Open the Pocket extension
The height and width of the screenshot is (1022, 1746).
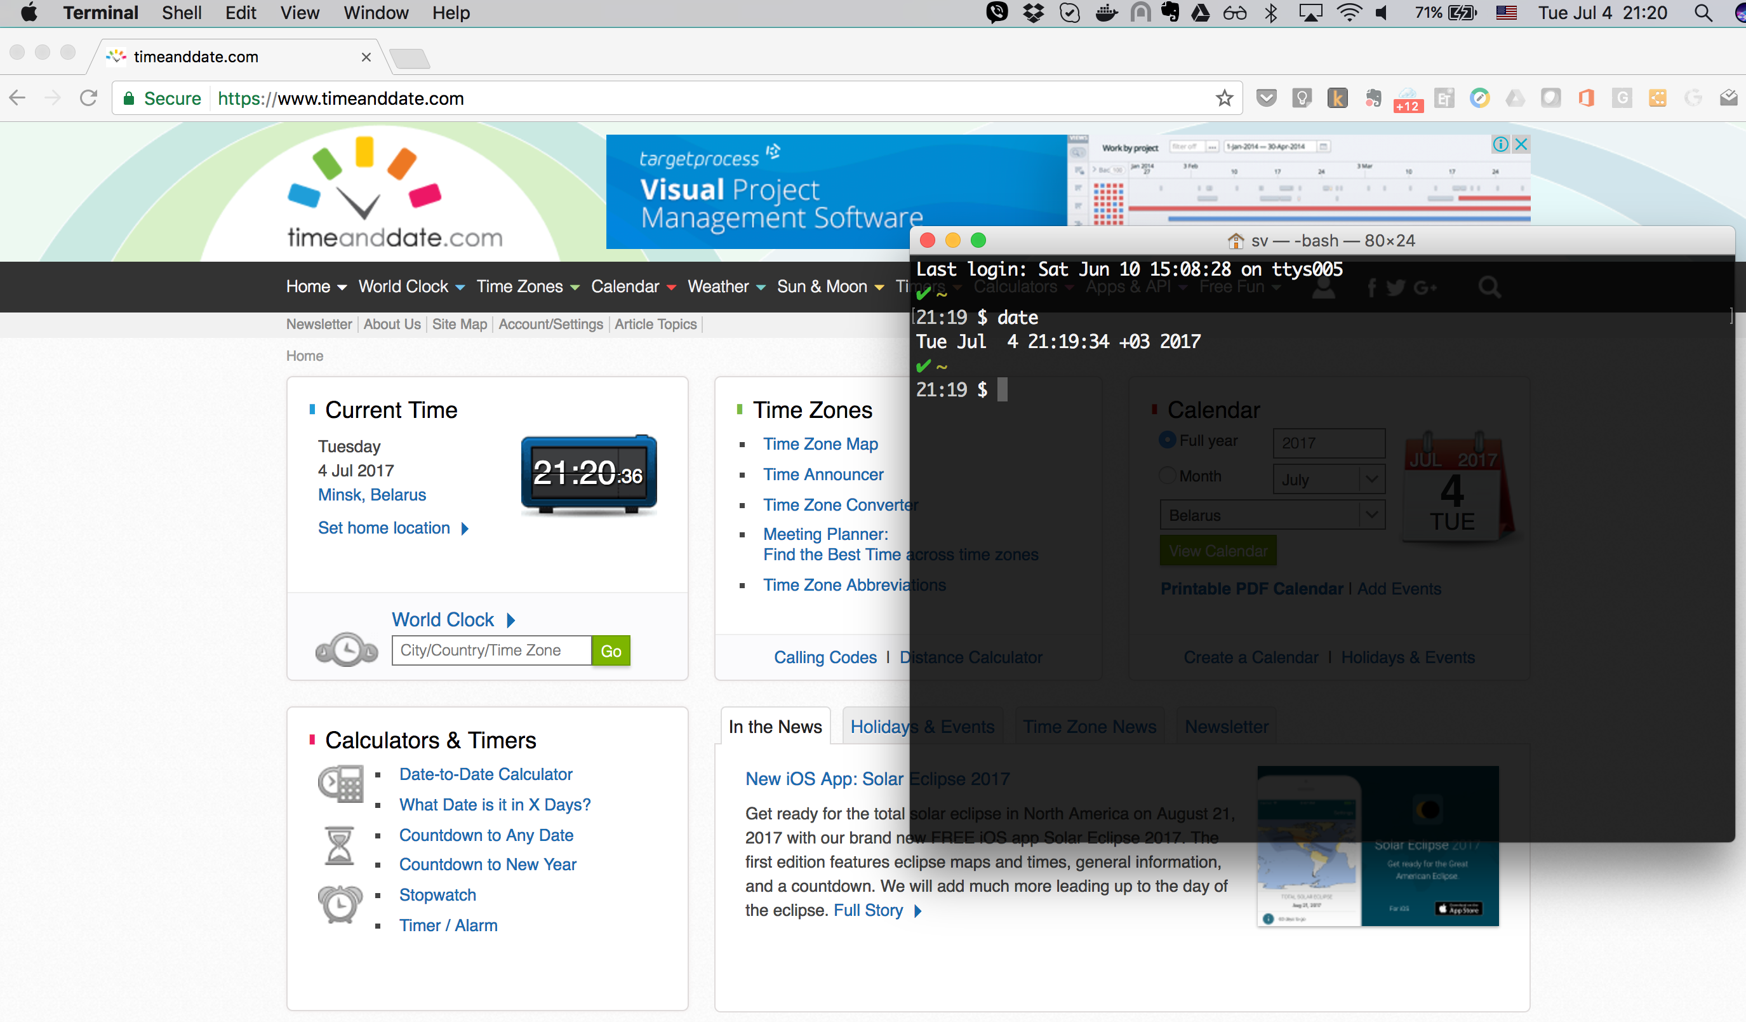click(1267, 98)
